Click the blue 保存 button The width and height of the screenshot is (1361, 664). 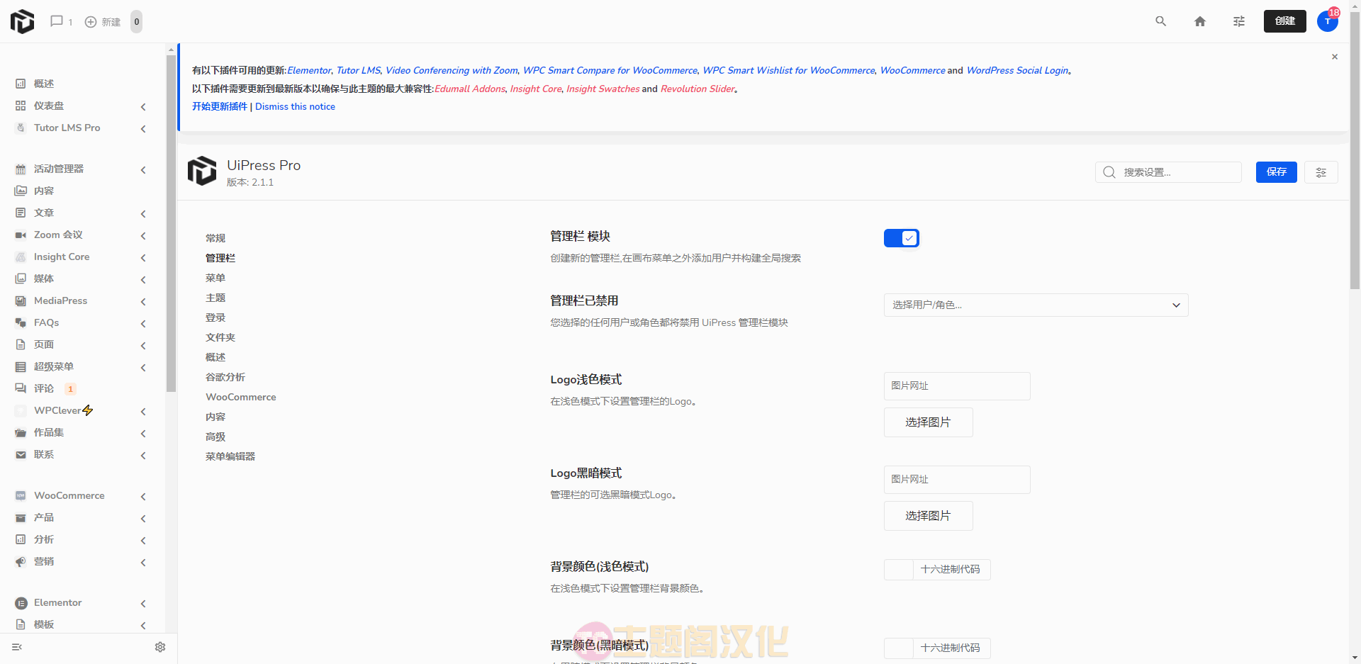[1276, 172]
